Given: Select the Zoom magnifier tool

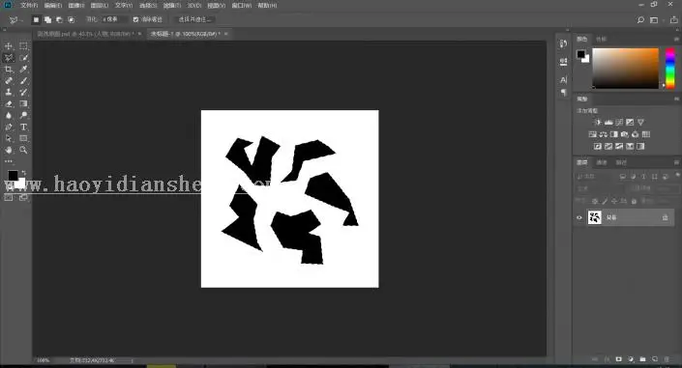Looking at the screenshot, I should pyautogui.click(x=23, y=150).
